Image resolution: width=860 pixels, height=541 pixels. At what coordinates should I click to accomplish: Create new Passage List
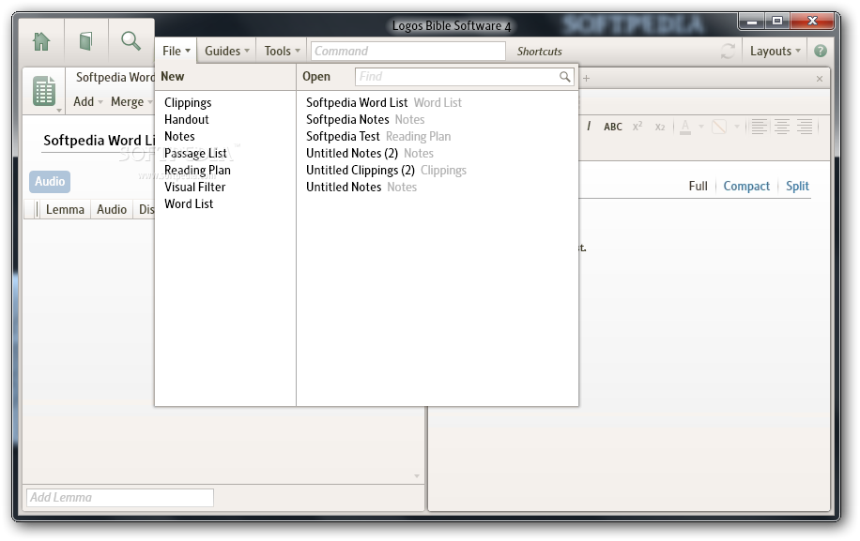195,154
